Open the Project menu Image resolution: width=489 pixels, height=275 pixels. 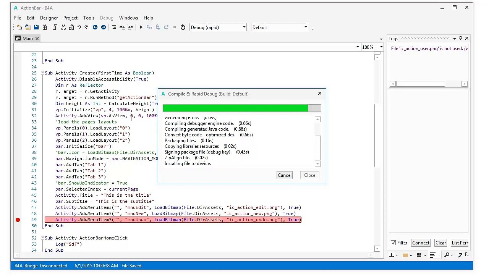click(x=70, y=18)
